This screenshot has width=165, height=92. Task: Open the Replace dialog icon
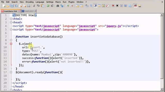62,6
